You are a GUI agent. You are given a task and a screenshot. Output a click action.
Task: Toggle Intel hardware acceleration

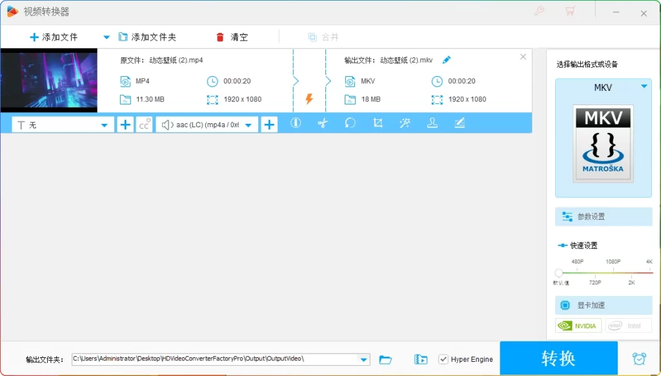point(627,326)
